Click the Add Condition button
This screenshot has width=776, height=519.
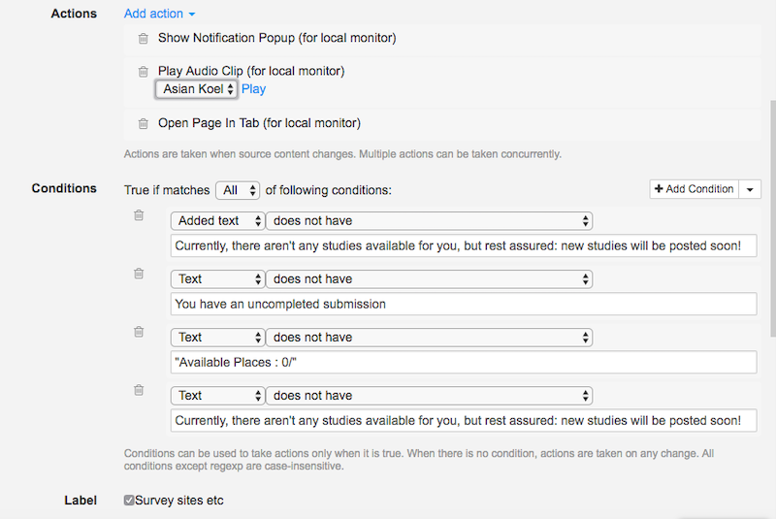(695, 189)
